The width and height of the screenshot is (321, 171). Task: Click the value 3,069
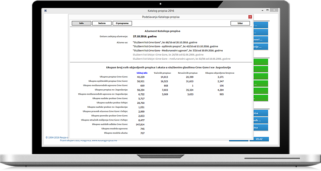pos(165,95)
